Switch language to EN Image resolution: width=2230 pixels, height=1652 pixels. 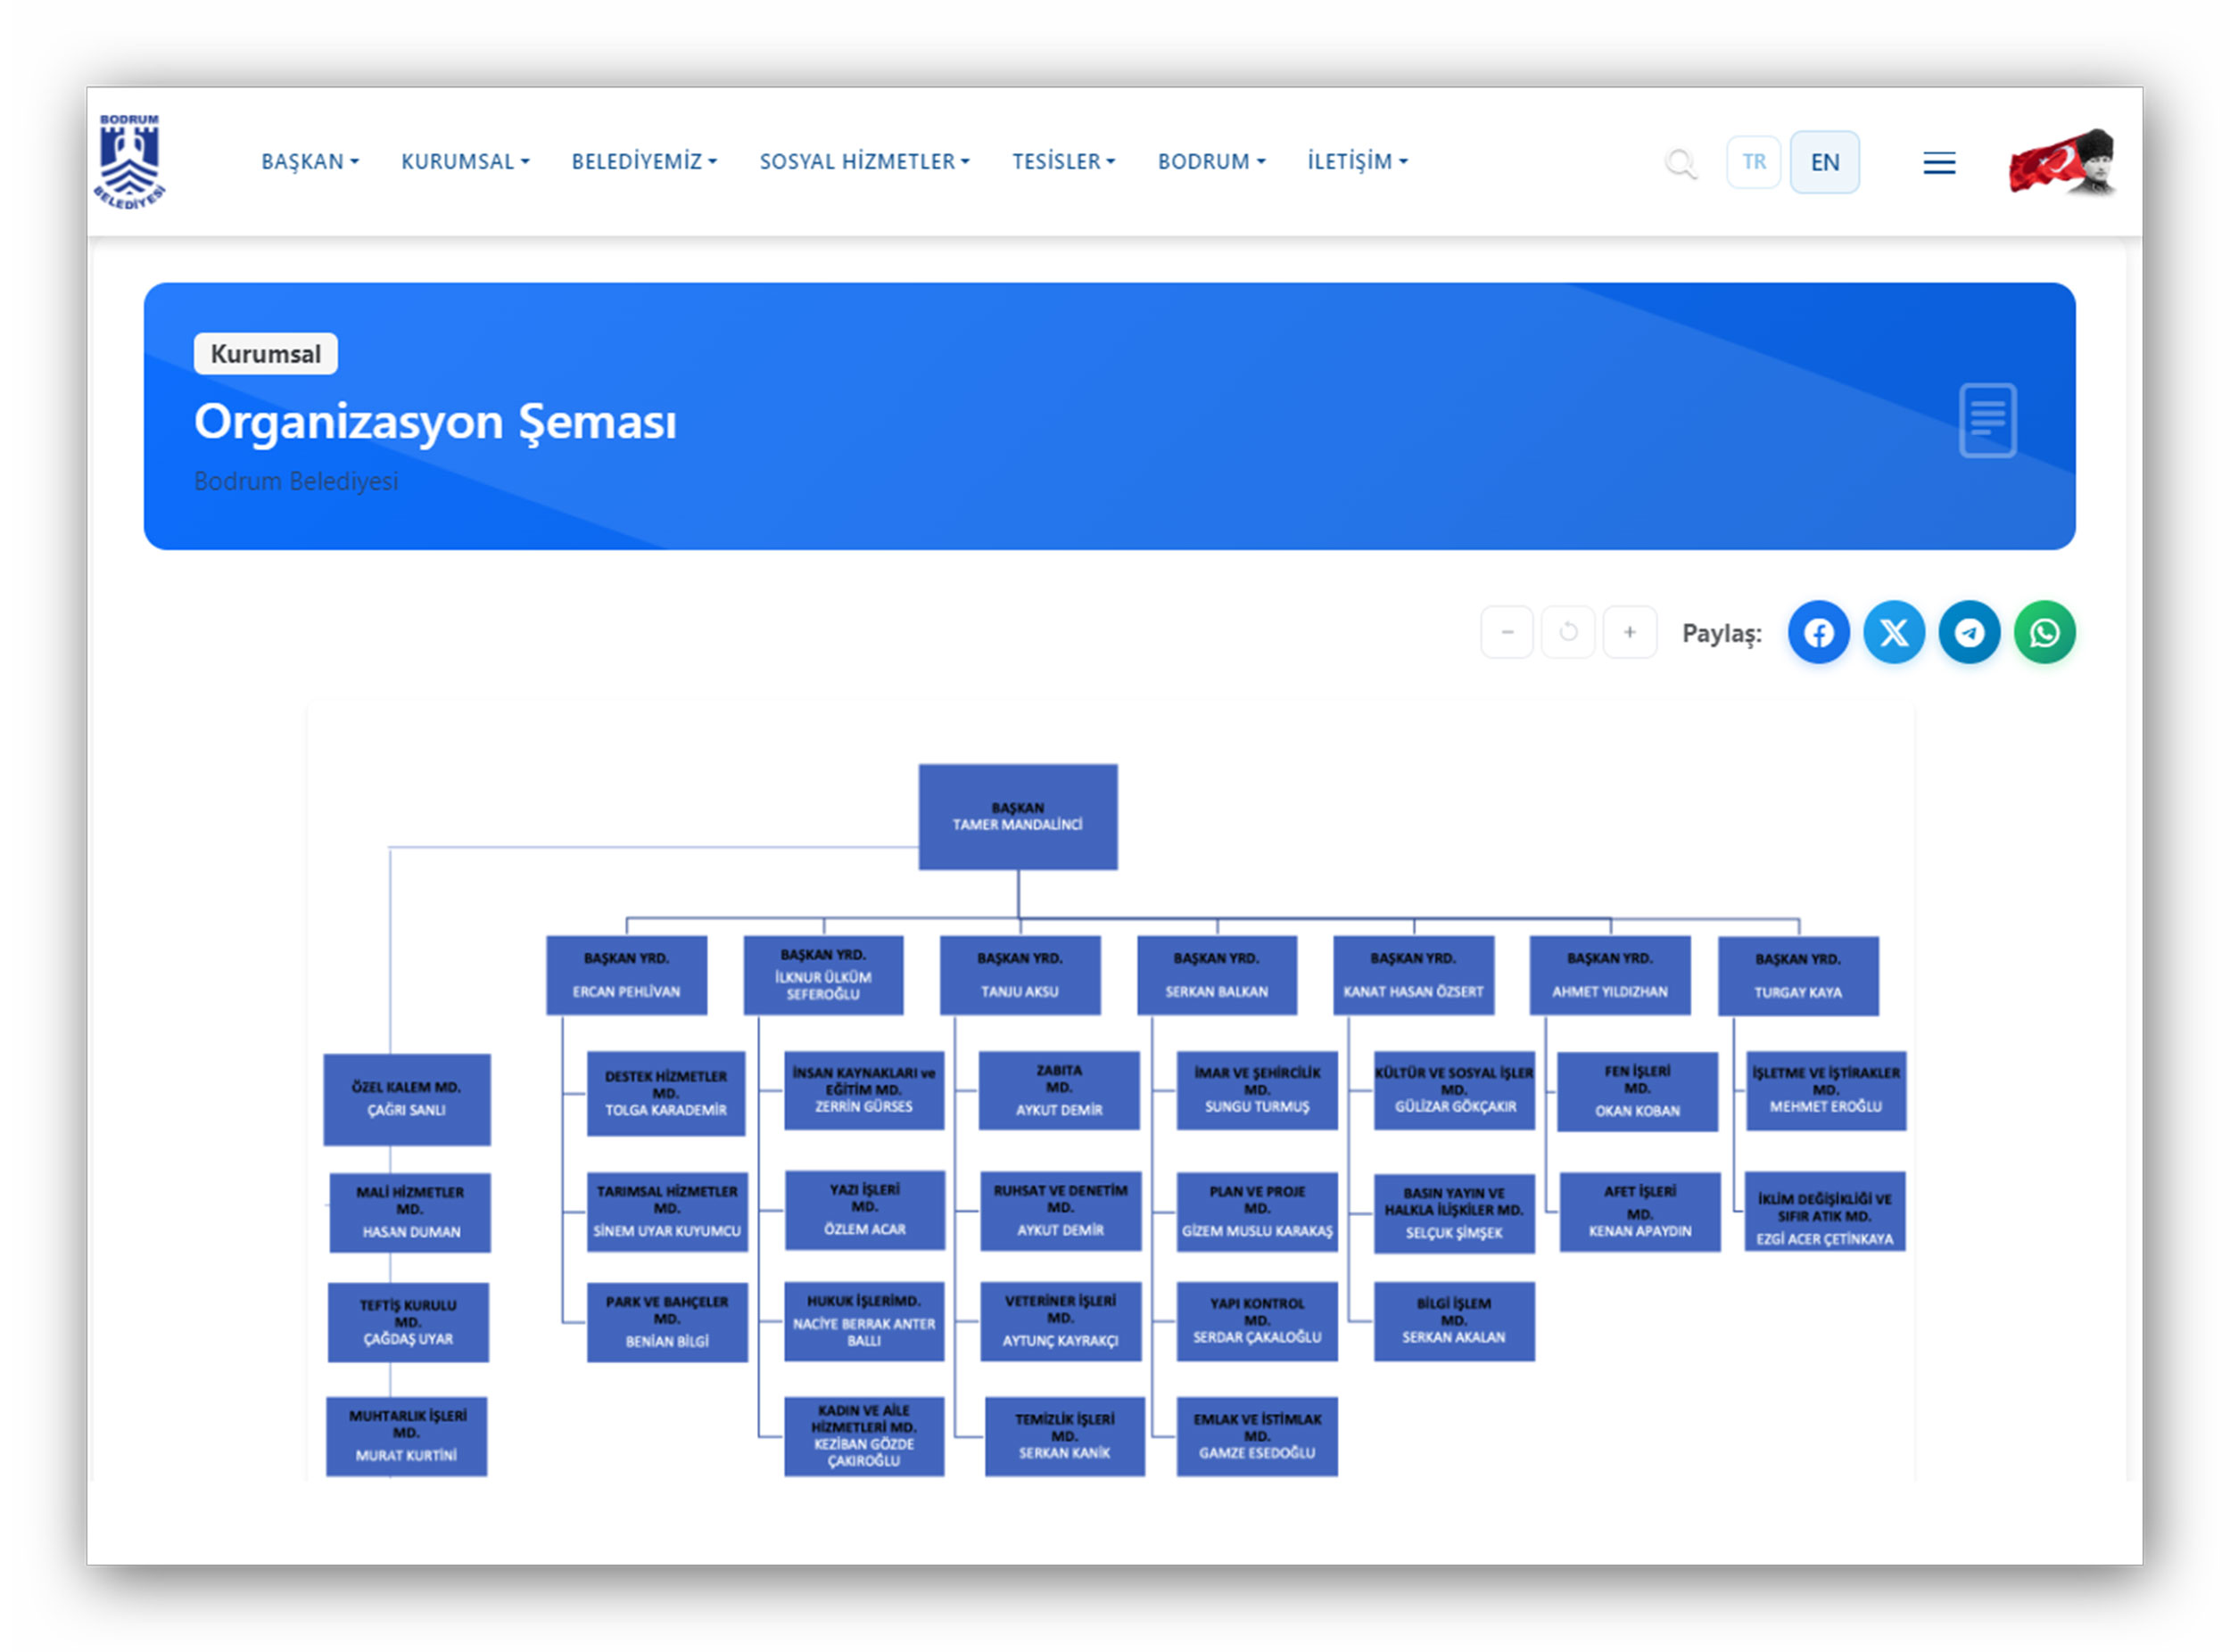click(x=1824, y=162)
